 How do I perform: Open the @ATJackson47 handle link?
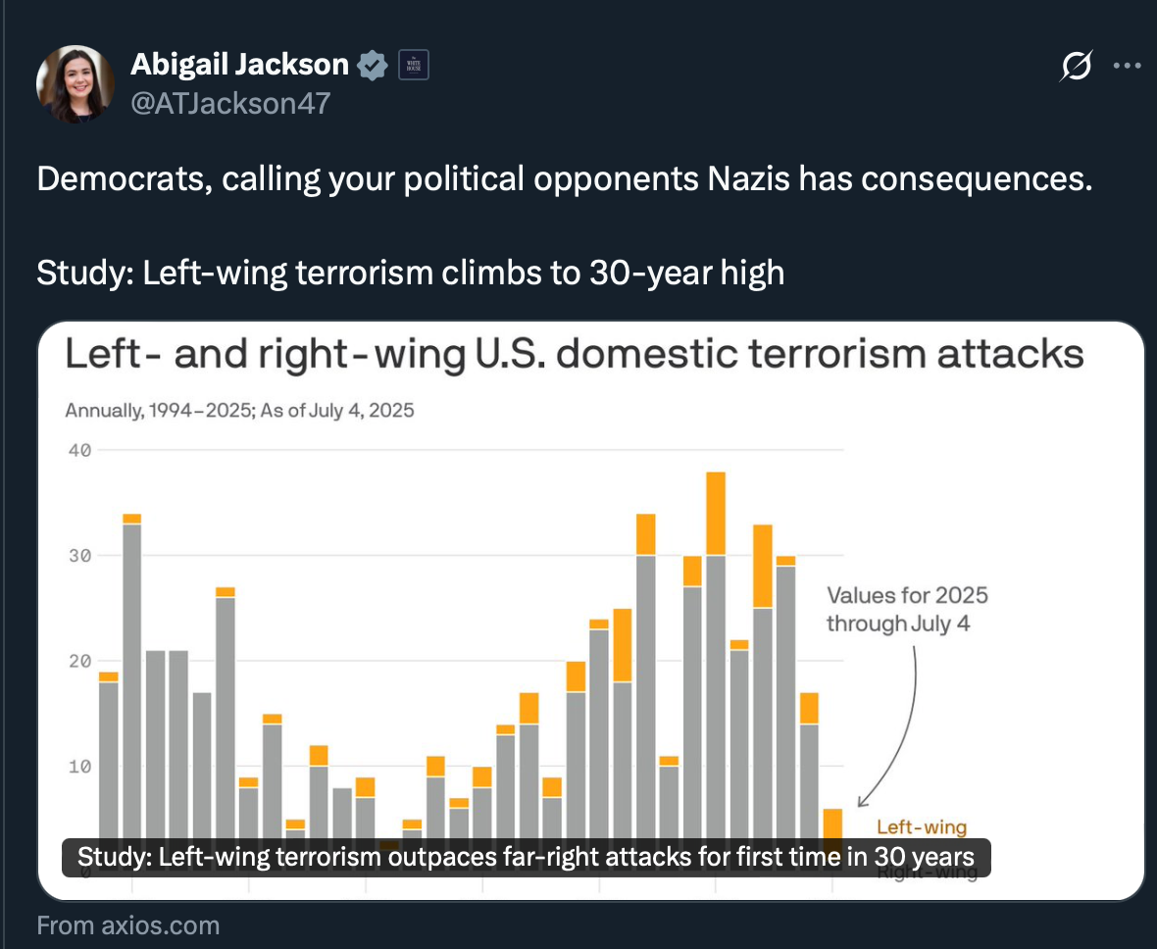(229, 103)
